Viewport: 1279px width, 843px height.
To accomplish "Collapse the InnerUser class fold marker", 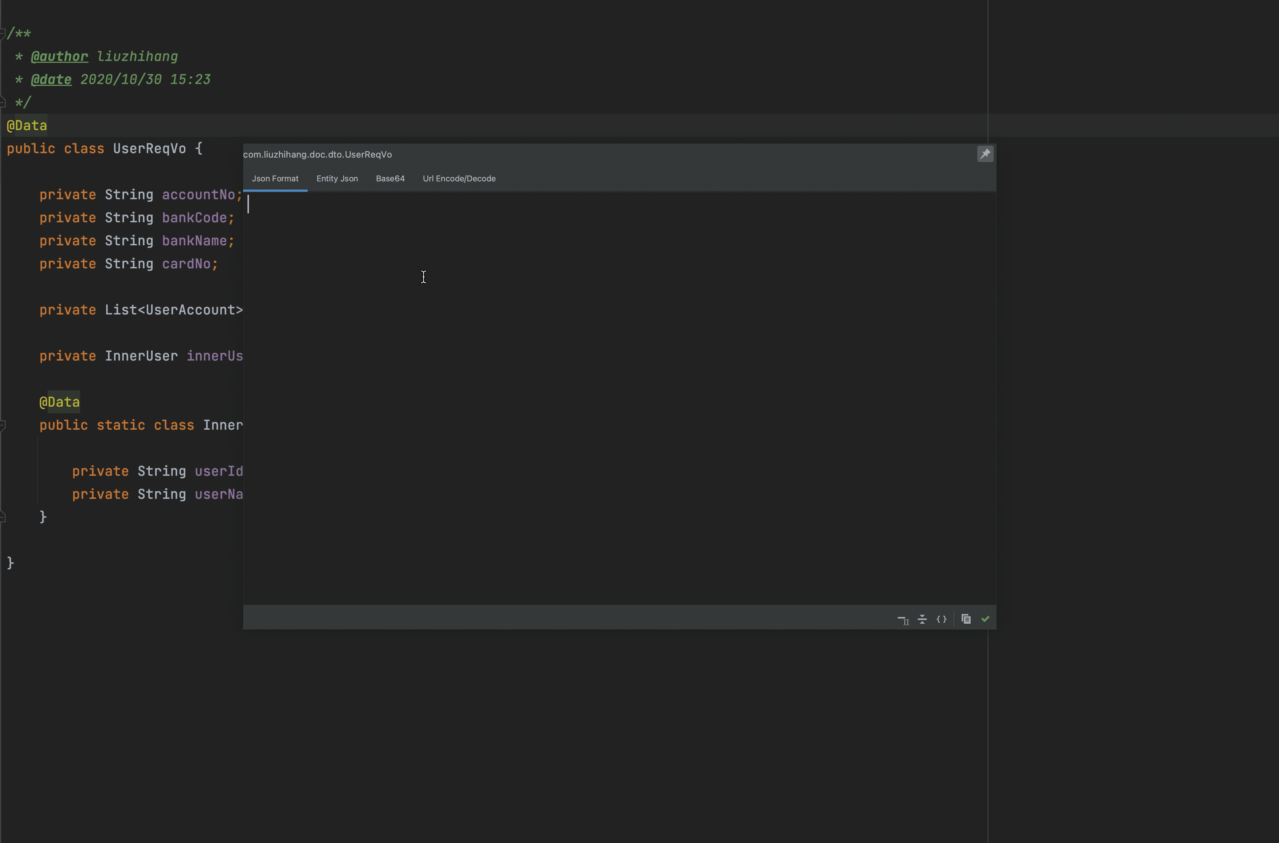I will coord(3,425).
